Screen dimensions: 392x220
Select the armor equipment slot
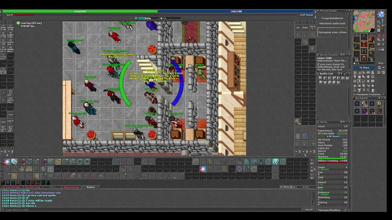tap(364, 44)
